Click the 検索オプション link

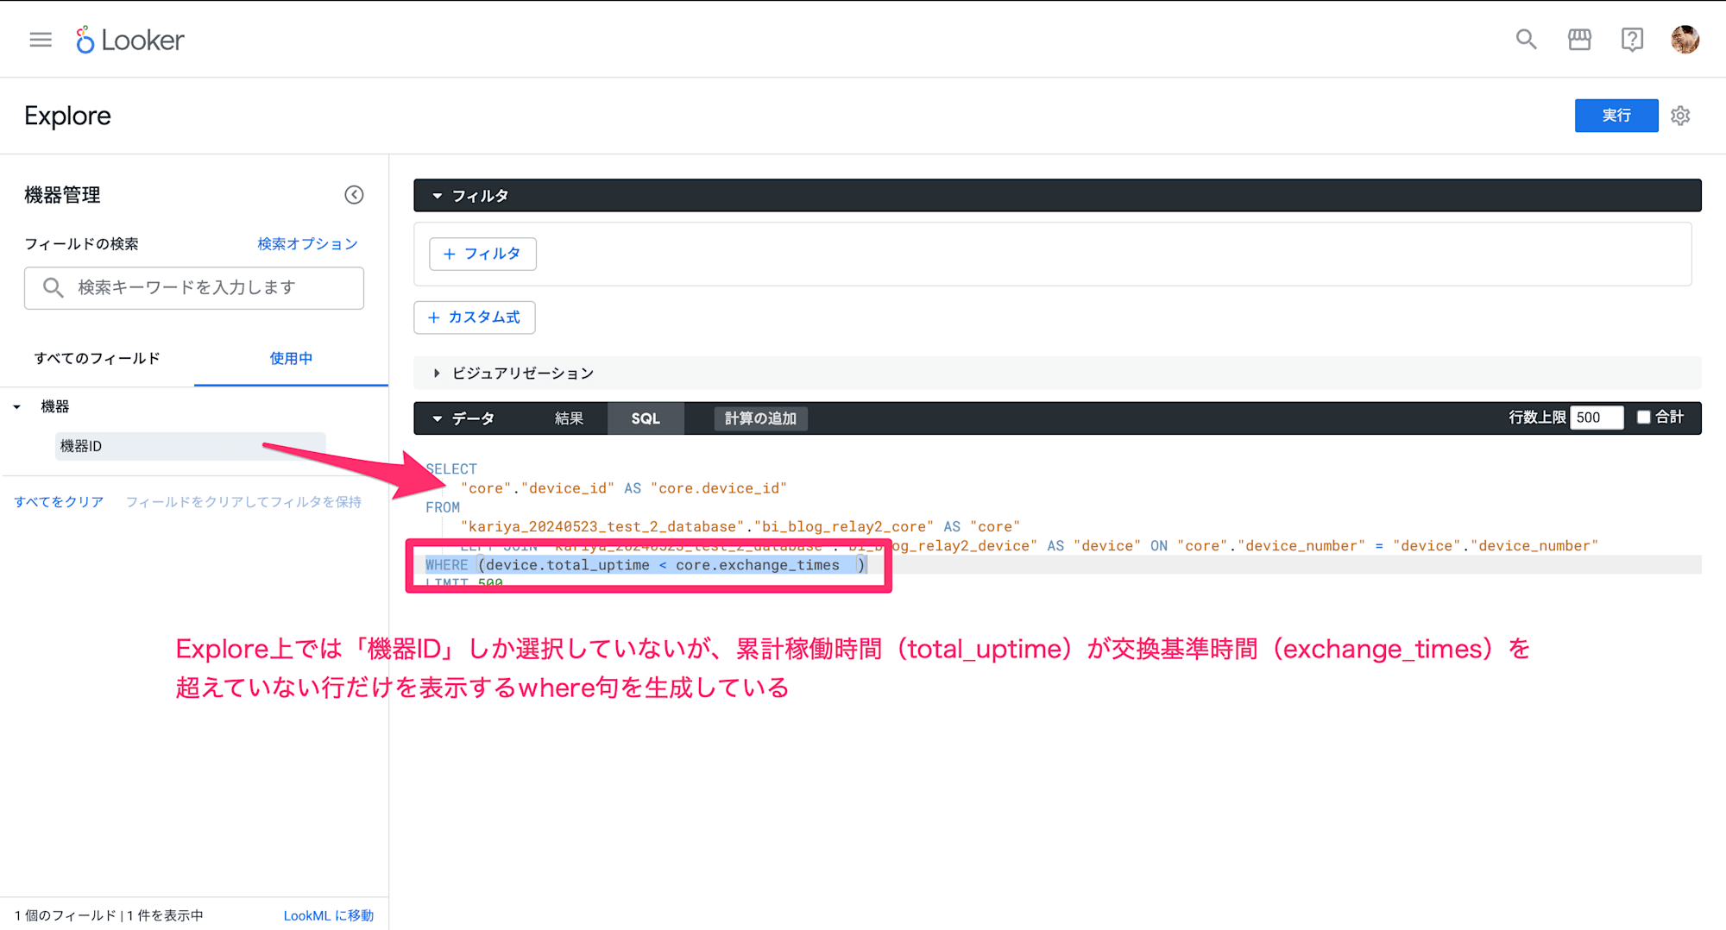pos(307,244)
